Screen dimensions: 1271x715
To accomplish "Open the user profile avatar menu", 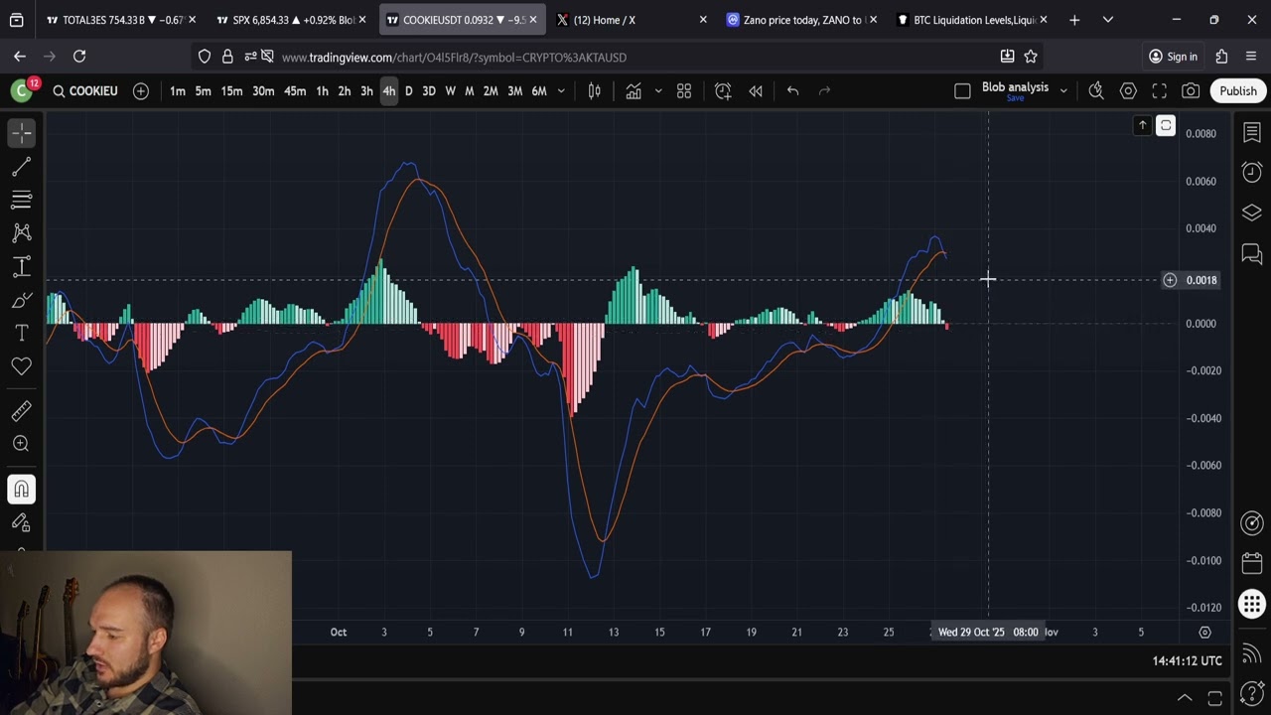I will [21, 91].
